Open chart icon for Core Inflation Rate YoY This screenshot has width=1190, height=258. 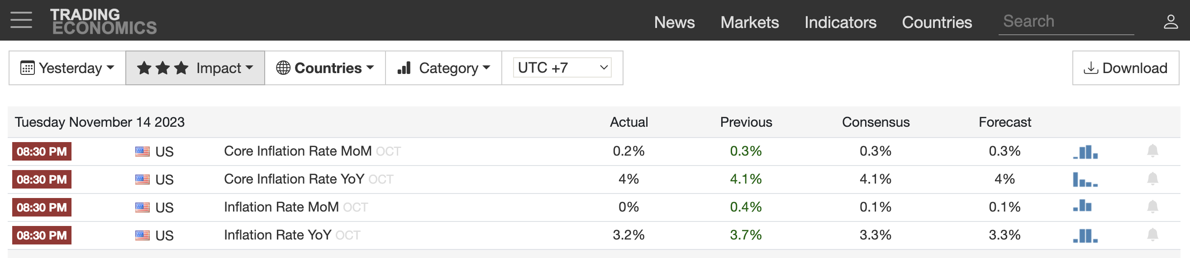click(1085, 179)
